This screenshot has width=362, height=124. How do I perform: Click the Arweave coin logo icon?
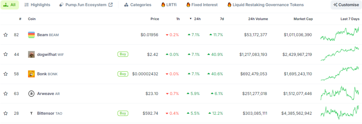pyautogui.click(x=31, y=94)
